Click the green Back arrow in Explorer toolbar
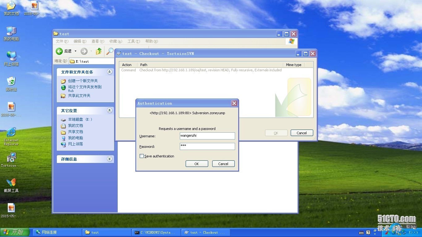 [59, 51]
